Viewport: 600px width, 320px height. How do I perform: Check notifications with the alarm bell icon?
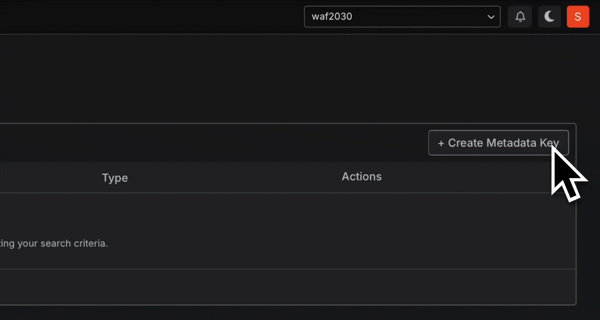click(520, 16)
